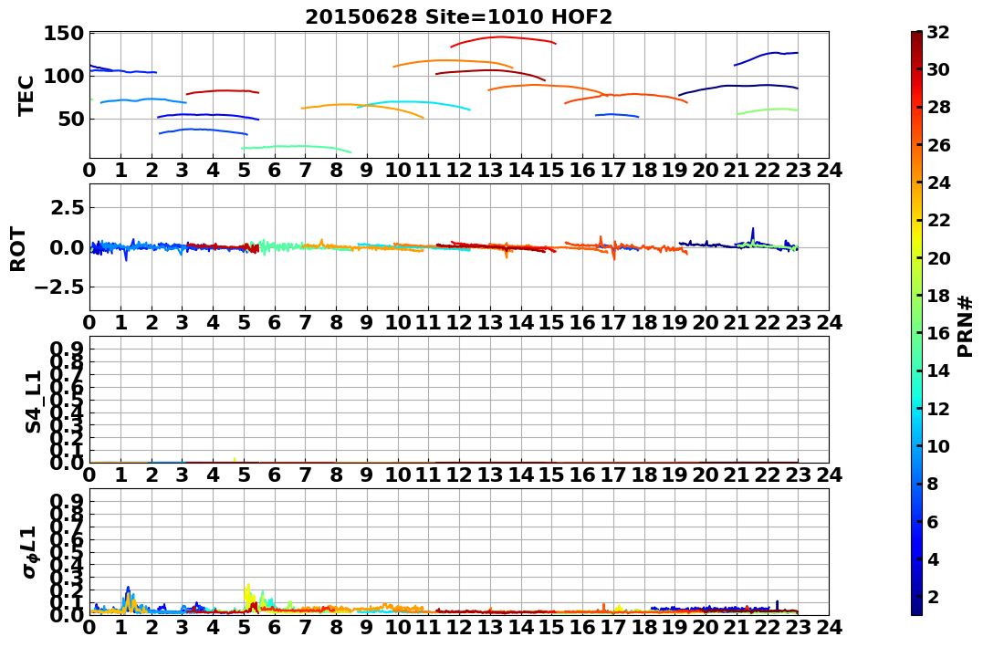
Task: Click colorbar tick label '4'
Action: 933,558
